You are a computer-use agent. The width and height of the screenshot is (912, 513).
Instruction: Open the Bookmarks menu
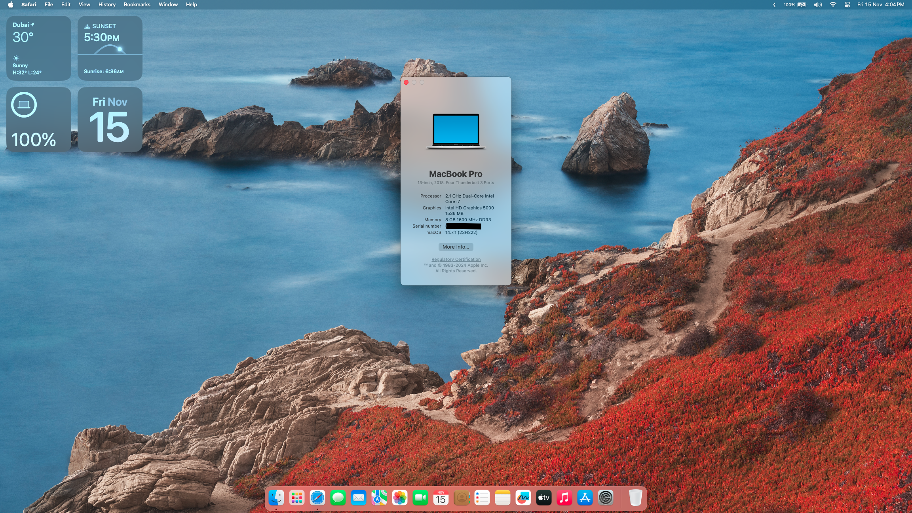tap(137, 5)
